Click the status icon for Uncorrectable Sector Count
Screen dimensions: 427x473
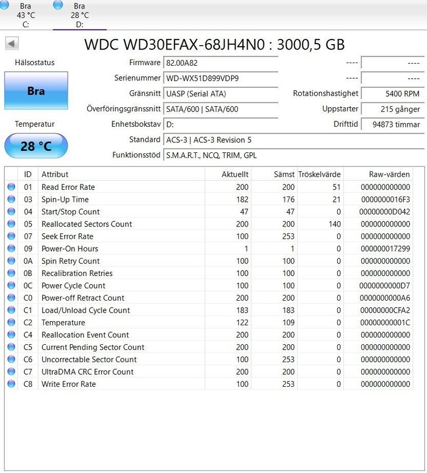(x=12, y=359)
